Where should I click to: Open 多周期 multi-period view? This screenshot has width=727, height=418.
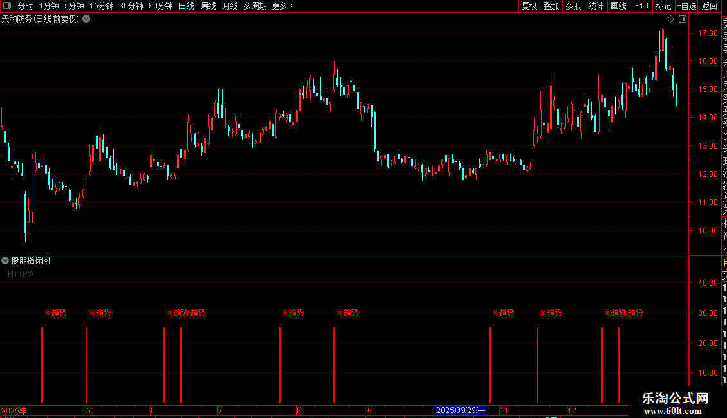click(255, 6)
